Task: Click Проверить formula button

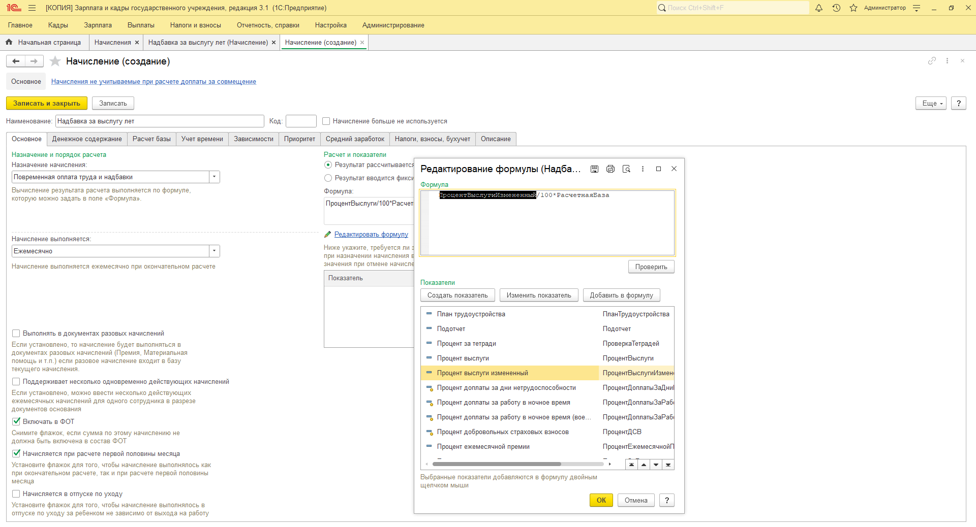Action: [651, 267]
